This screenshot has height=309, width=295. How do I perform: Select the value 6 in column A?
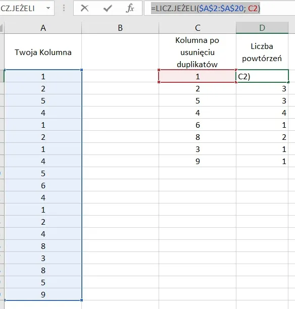tap(43, 185)
